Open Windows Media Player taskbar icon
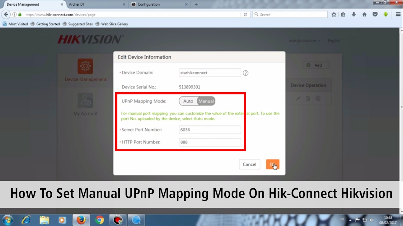The image size is (403, 226). click(62, 220)
